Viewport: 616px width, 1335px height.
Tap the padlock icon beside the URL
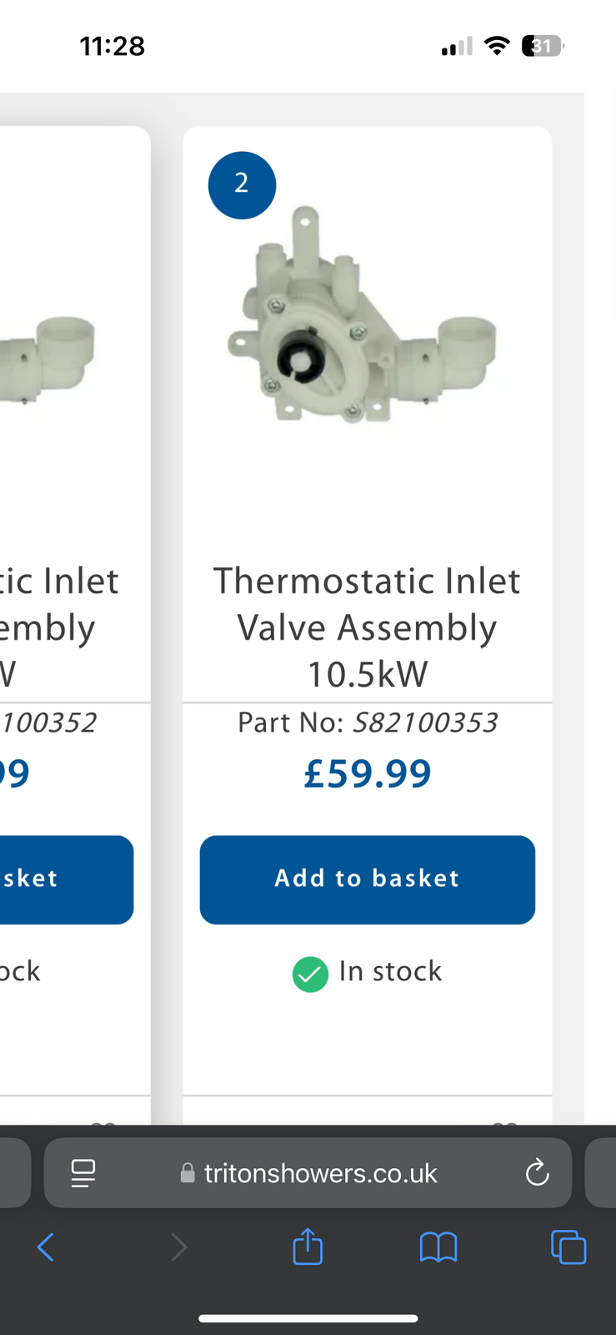188,1173
